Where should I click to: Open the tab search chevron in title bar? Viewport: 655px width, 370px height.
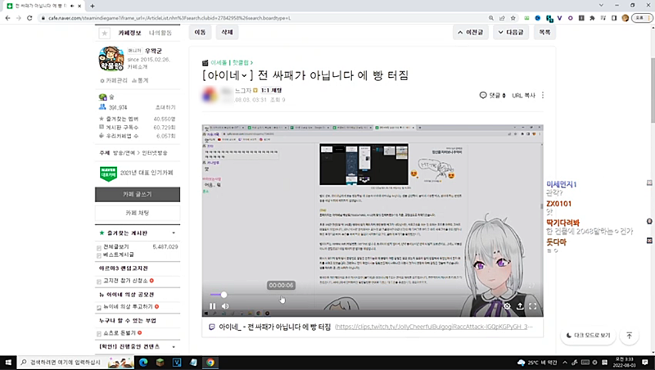[x=601, y=6]
